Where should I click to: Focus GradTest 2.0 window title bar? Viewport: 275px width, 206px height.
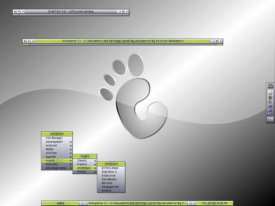coord(71,12)
